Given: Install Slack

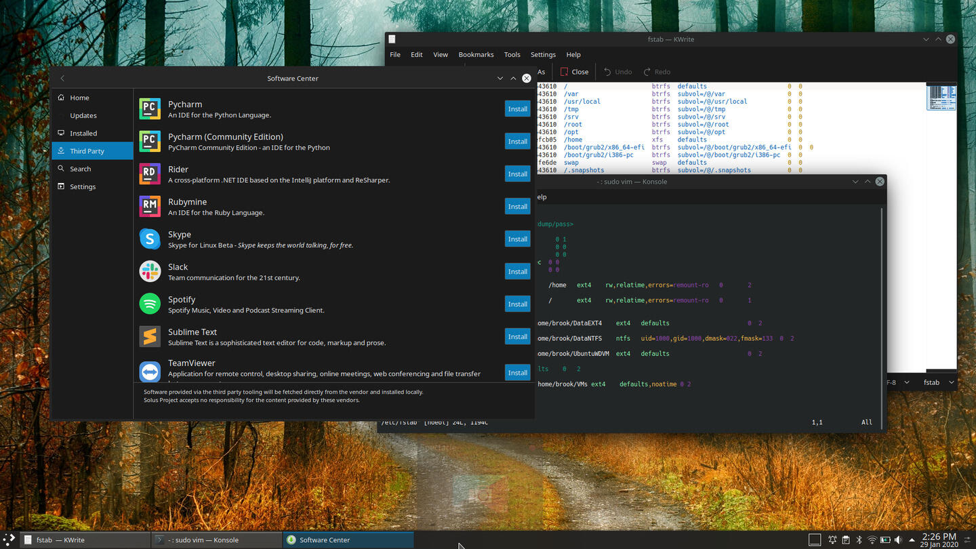Looking at the screenshot, I should pyautogui.click(x=517, y=271).
